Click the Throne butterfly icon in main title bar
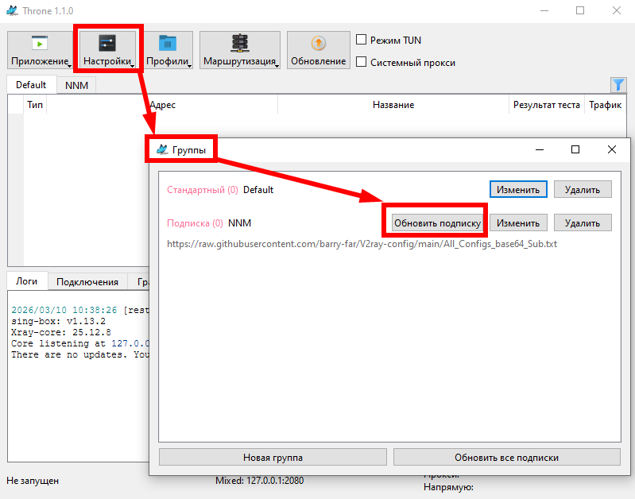 (x=12, y=10)
